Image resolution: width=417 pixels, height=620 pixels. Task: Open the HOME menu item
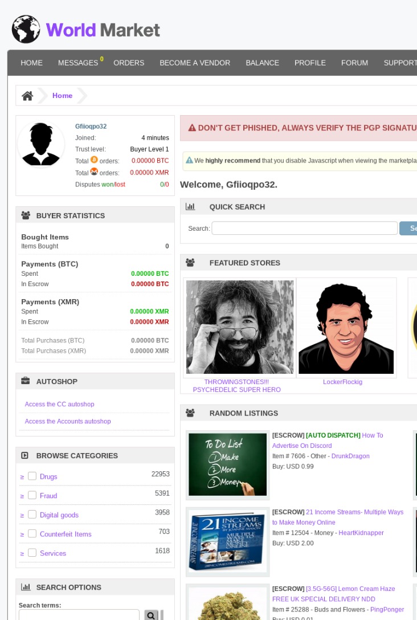click(x=32, y=63)
